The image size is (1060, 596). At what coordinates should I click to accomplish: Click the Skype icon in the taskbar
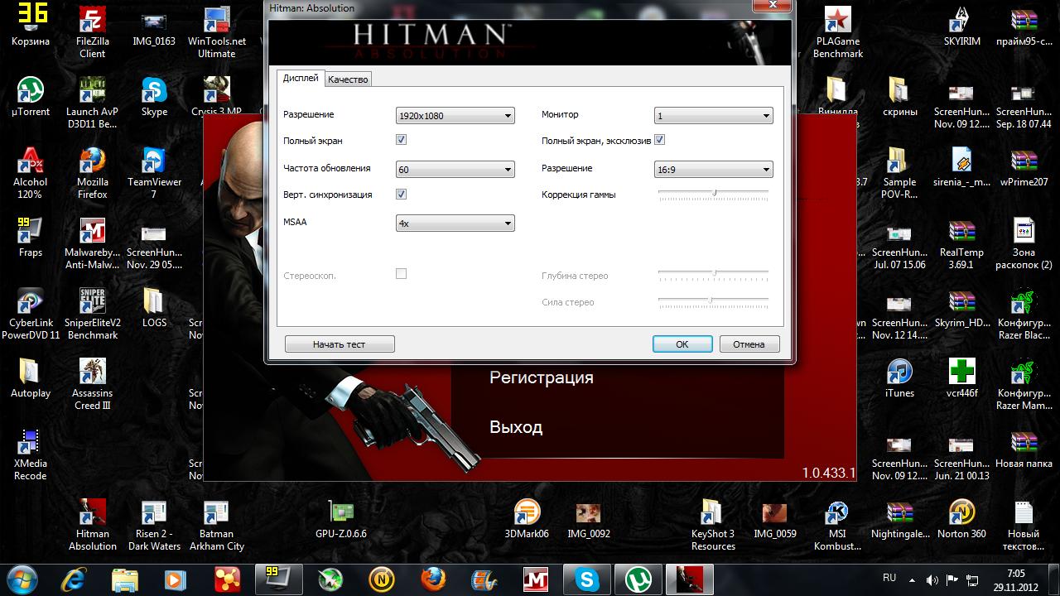[589, 578]
